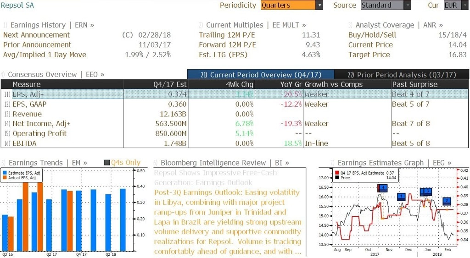Select the EPS, GAAP row
The height and width of the screenshot is (258, 470).
click(x=235, y=104)
